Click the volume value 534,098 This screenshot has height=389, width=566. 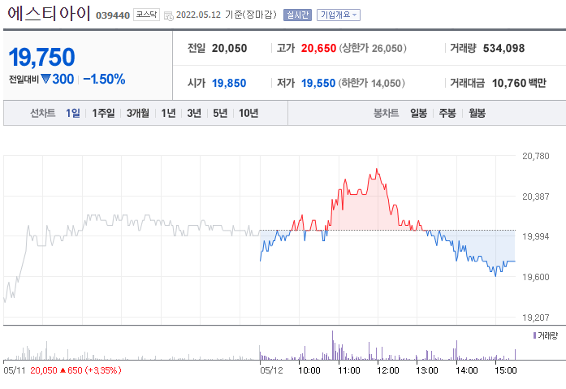[x=504, y=49]
